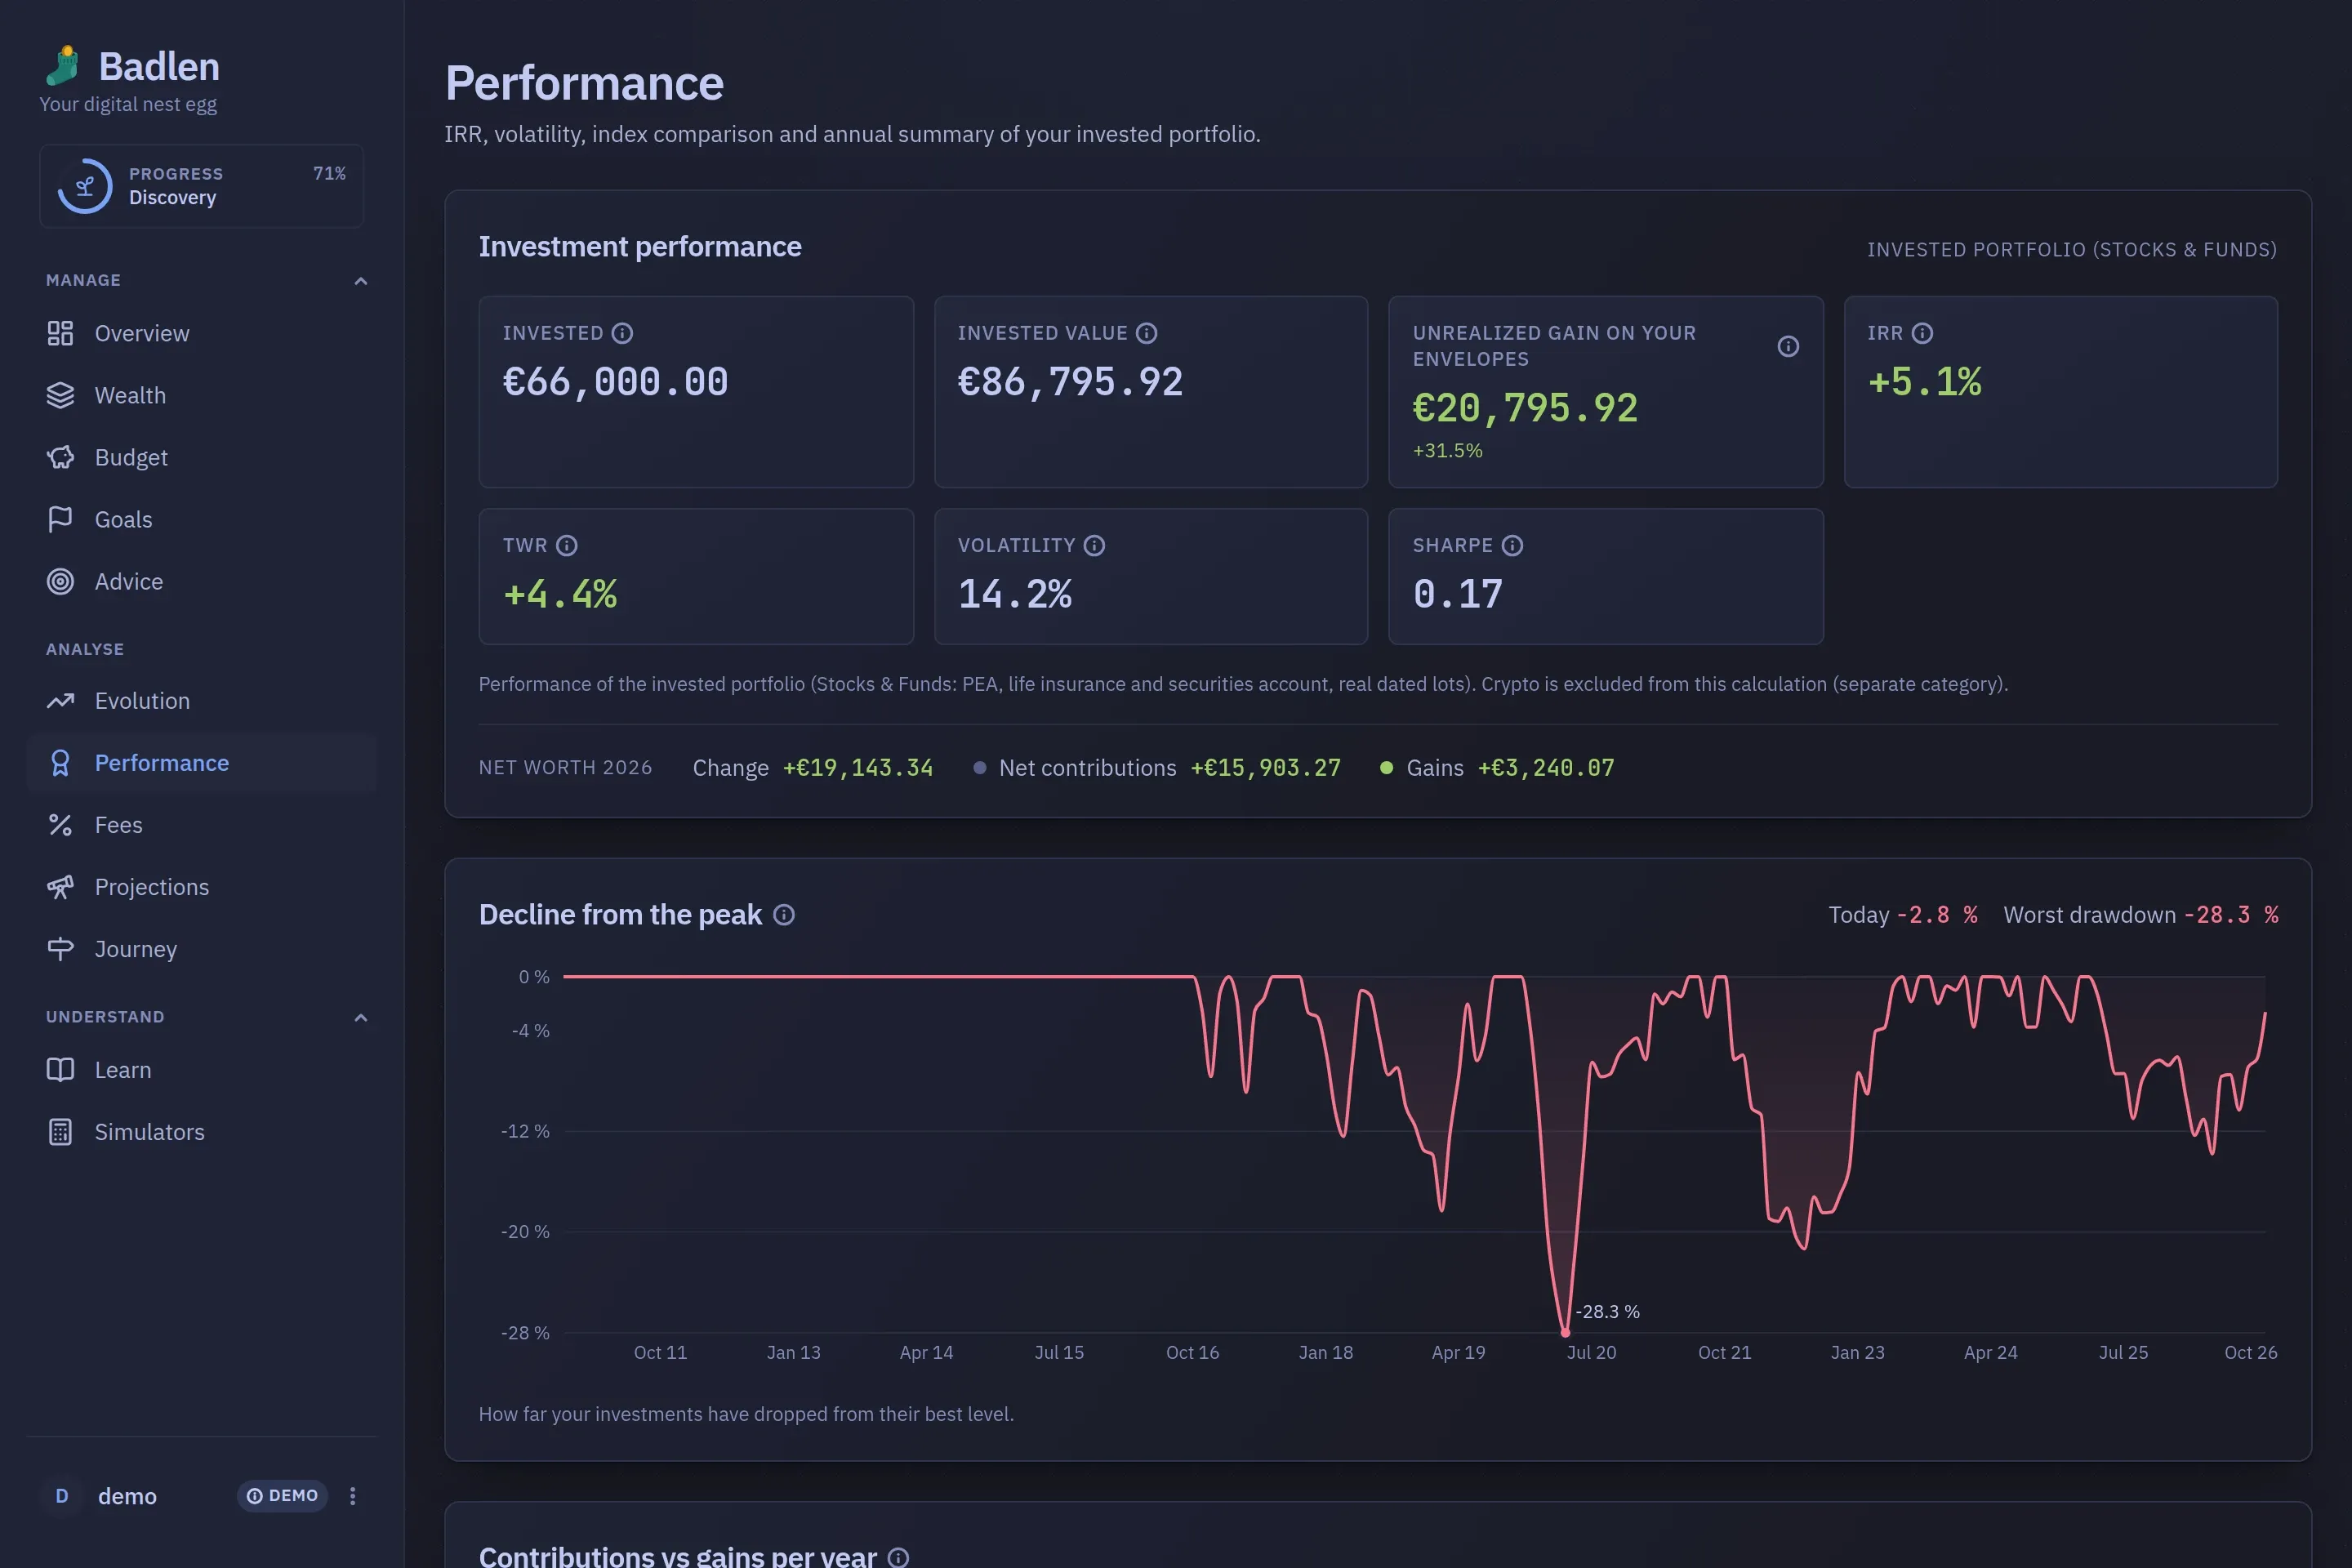Click the Projections telescope icon

60,887
